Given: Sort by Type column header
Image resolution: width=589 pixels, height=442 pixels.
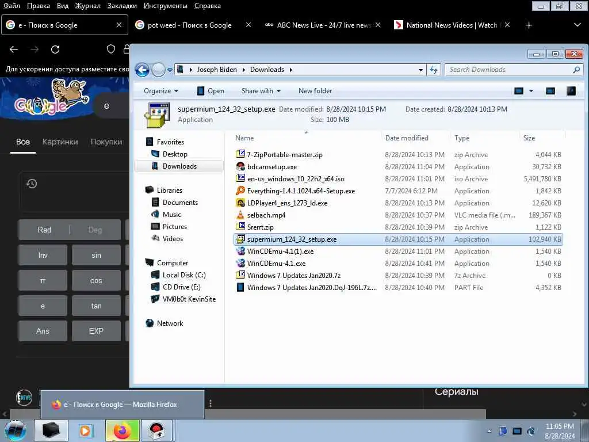Looking at the screenshot, I should pyautogui.click(x=484, y=138).
